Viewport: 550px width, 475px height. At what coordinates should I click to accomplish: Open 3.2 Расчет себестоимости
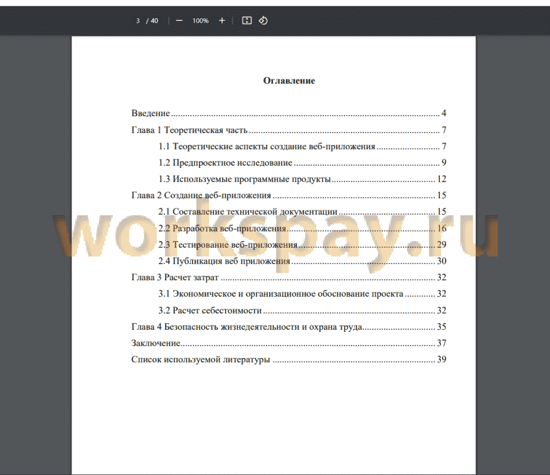302,310
